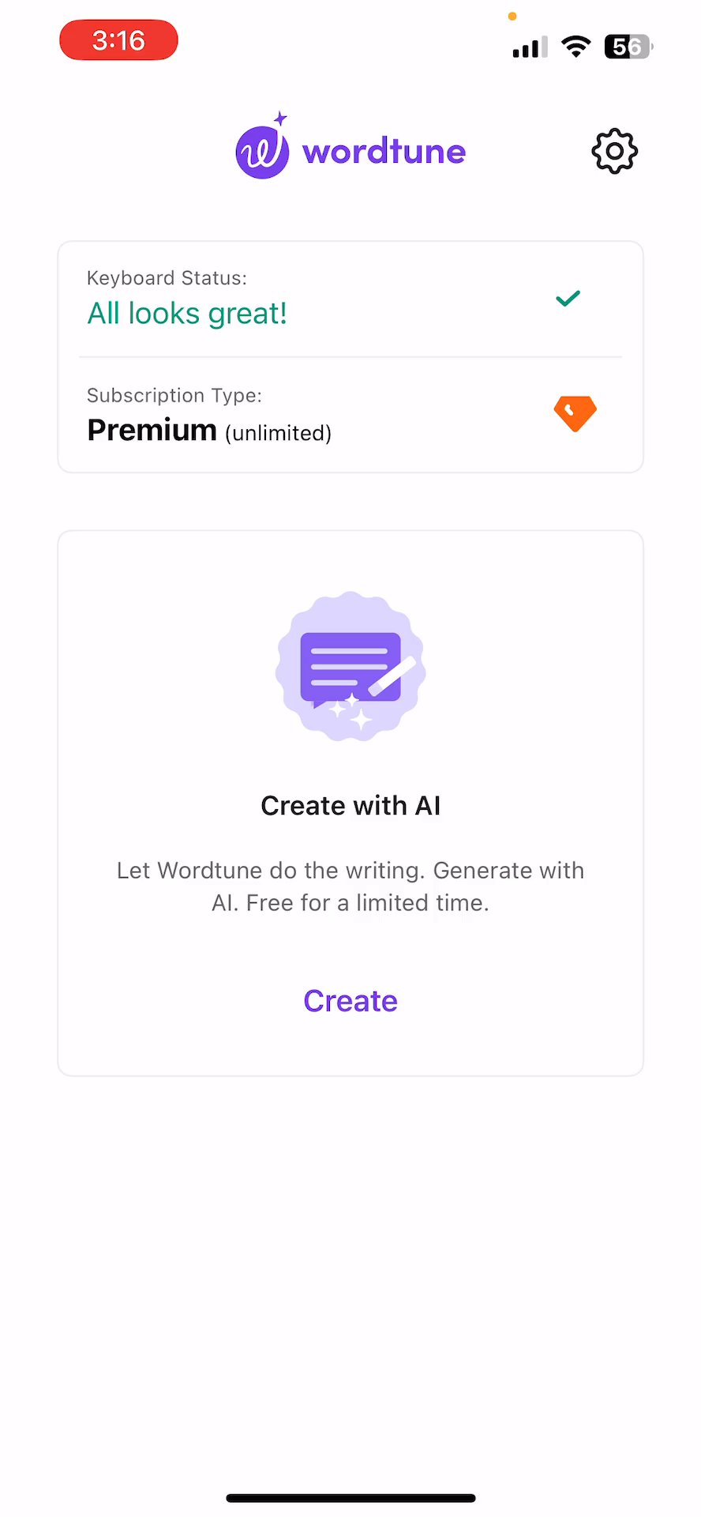This screenshot has height=1517, width=701.
Task: Tap the Create with AI heading
Action: click(350, 805)
